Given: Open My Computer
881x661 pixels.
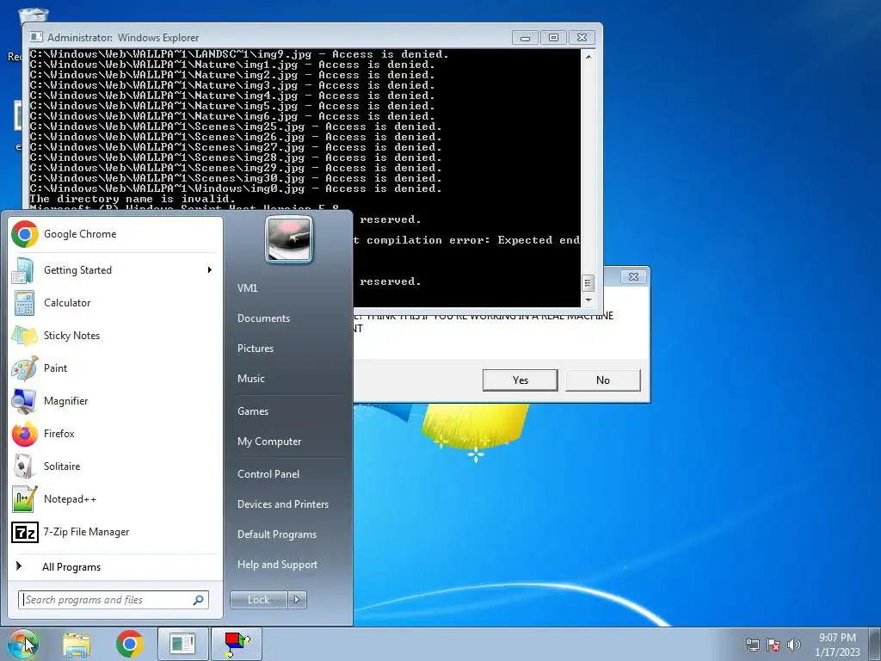Looking at the screenshot, I should 269,442.
